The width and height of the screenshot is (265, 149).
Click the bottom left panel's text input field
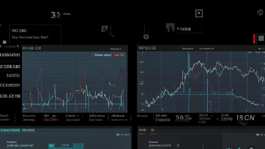pos(20,145)
